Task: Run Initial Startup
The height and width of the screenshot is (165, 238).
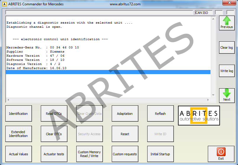Action: click(161, 154)
